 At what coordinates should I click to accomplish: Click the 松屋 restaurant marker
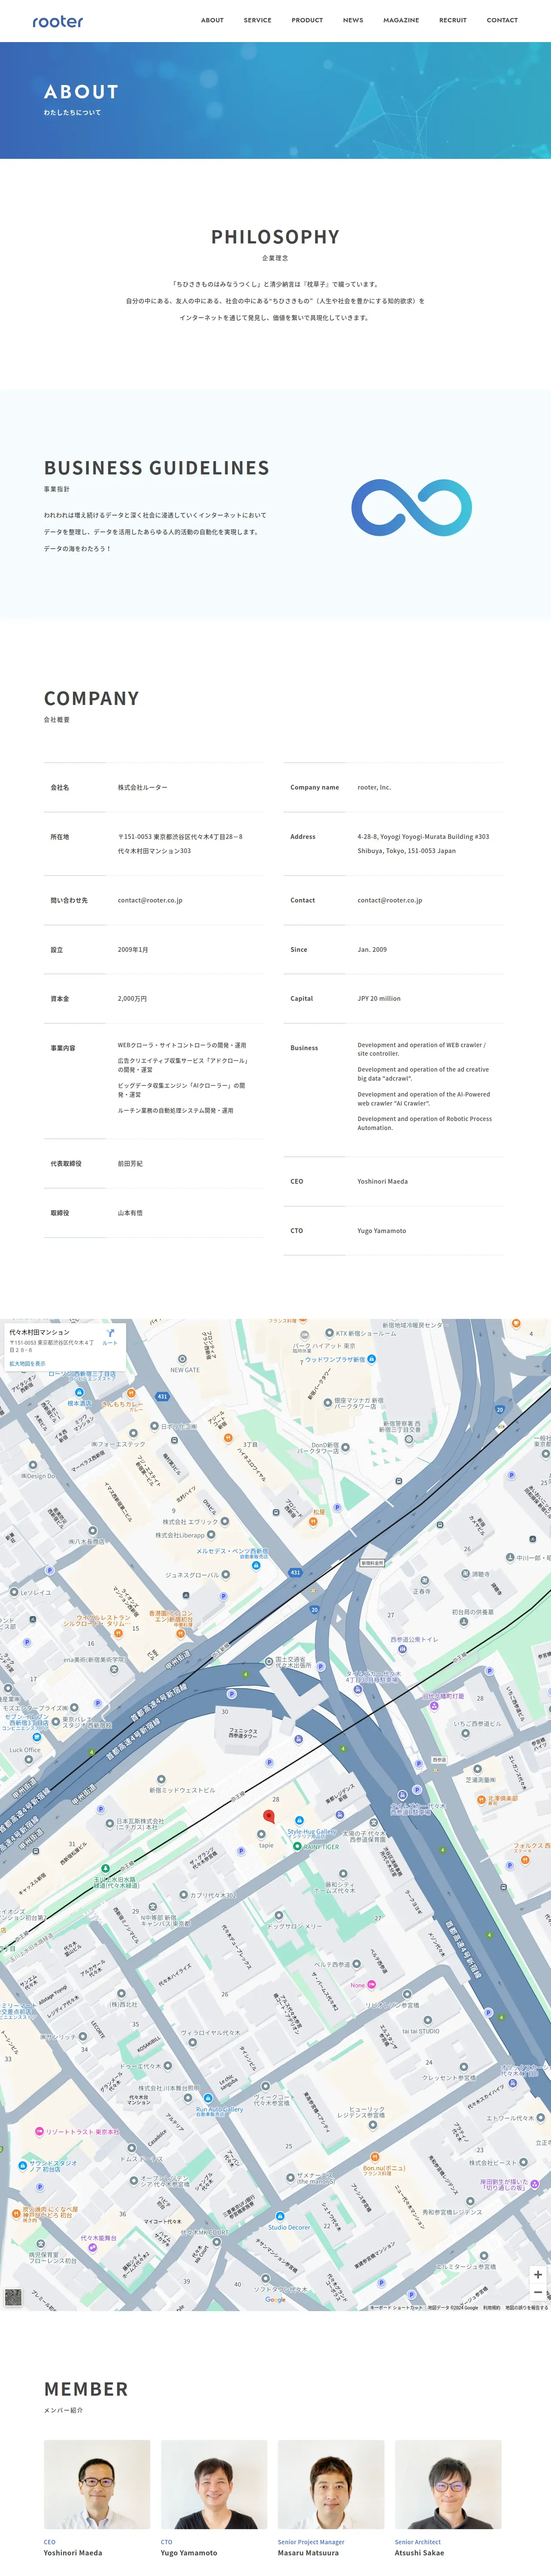click(x=313, y=1521)
